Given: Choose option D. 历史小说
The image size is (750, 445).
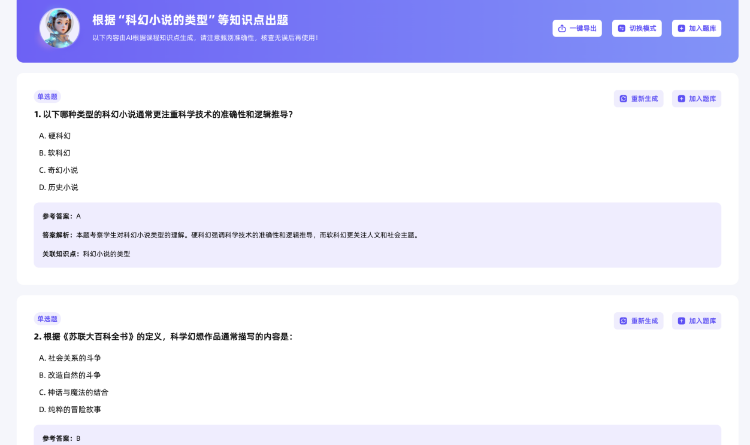Looking at the screenshot, I should tap(59, 188).
